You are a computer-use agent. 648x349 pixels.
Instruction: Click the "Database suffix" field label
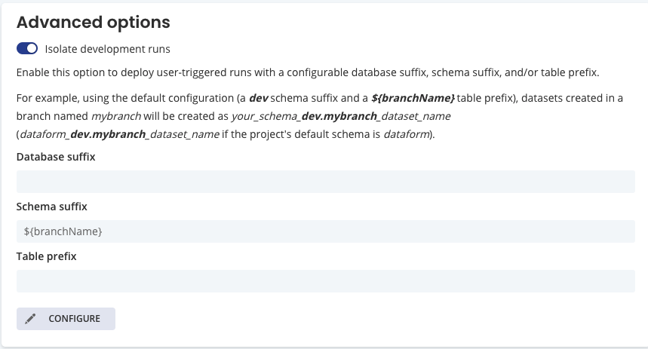tap(56, 157)
